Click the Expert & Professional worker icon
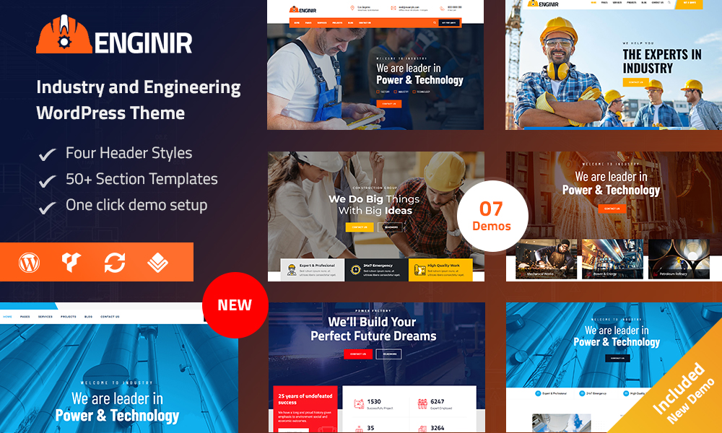722x433 pixels. pyautogui.click(x=292, y=270)
